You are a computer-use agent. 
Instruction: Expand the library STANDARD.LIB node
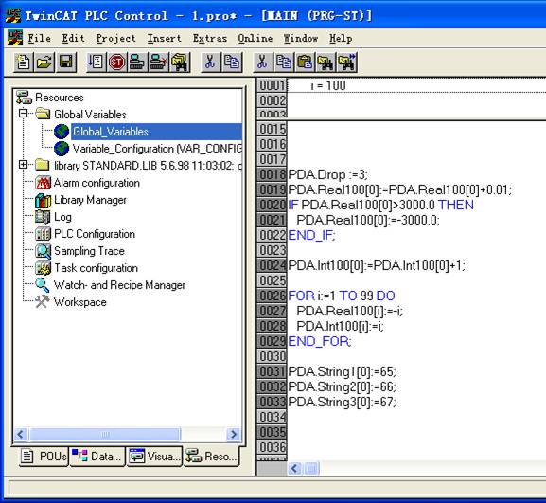tap(24, 164)
